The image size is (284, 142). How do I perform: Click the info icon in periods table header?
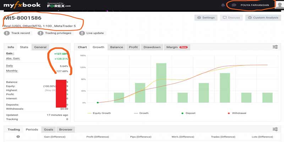(18, 137)
